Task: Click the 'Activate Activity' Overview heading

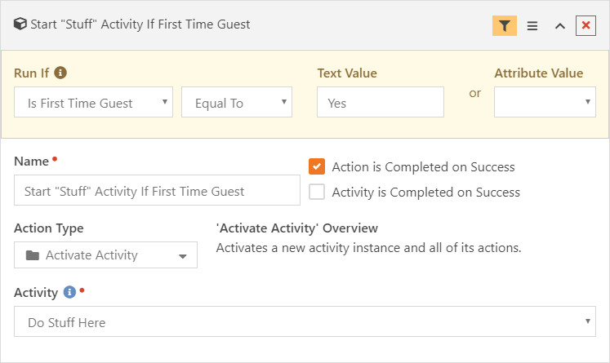Action: coord(296,228)
